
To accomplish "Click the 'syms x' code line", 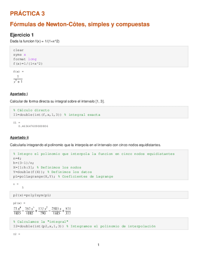I will coord(20,55).
